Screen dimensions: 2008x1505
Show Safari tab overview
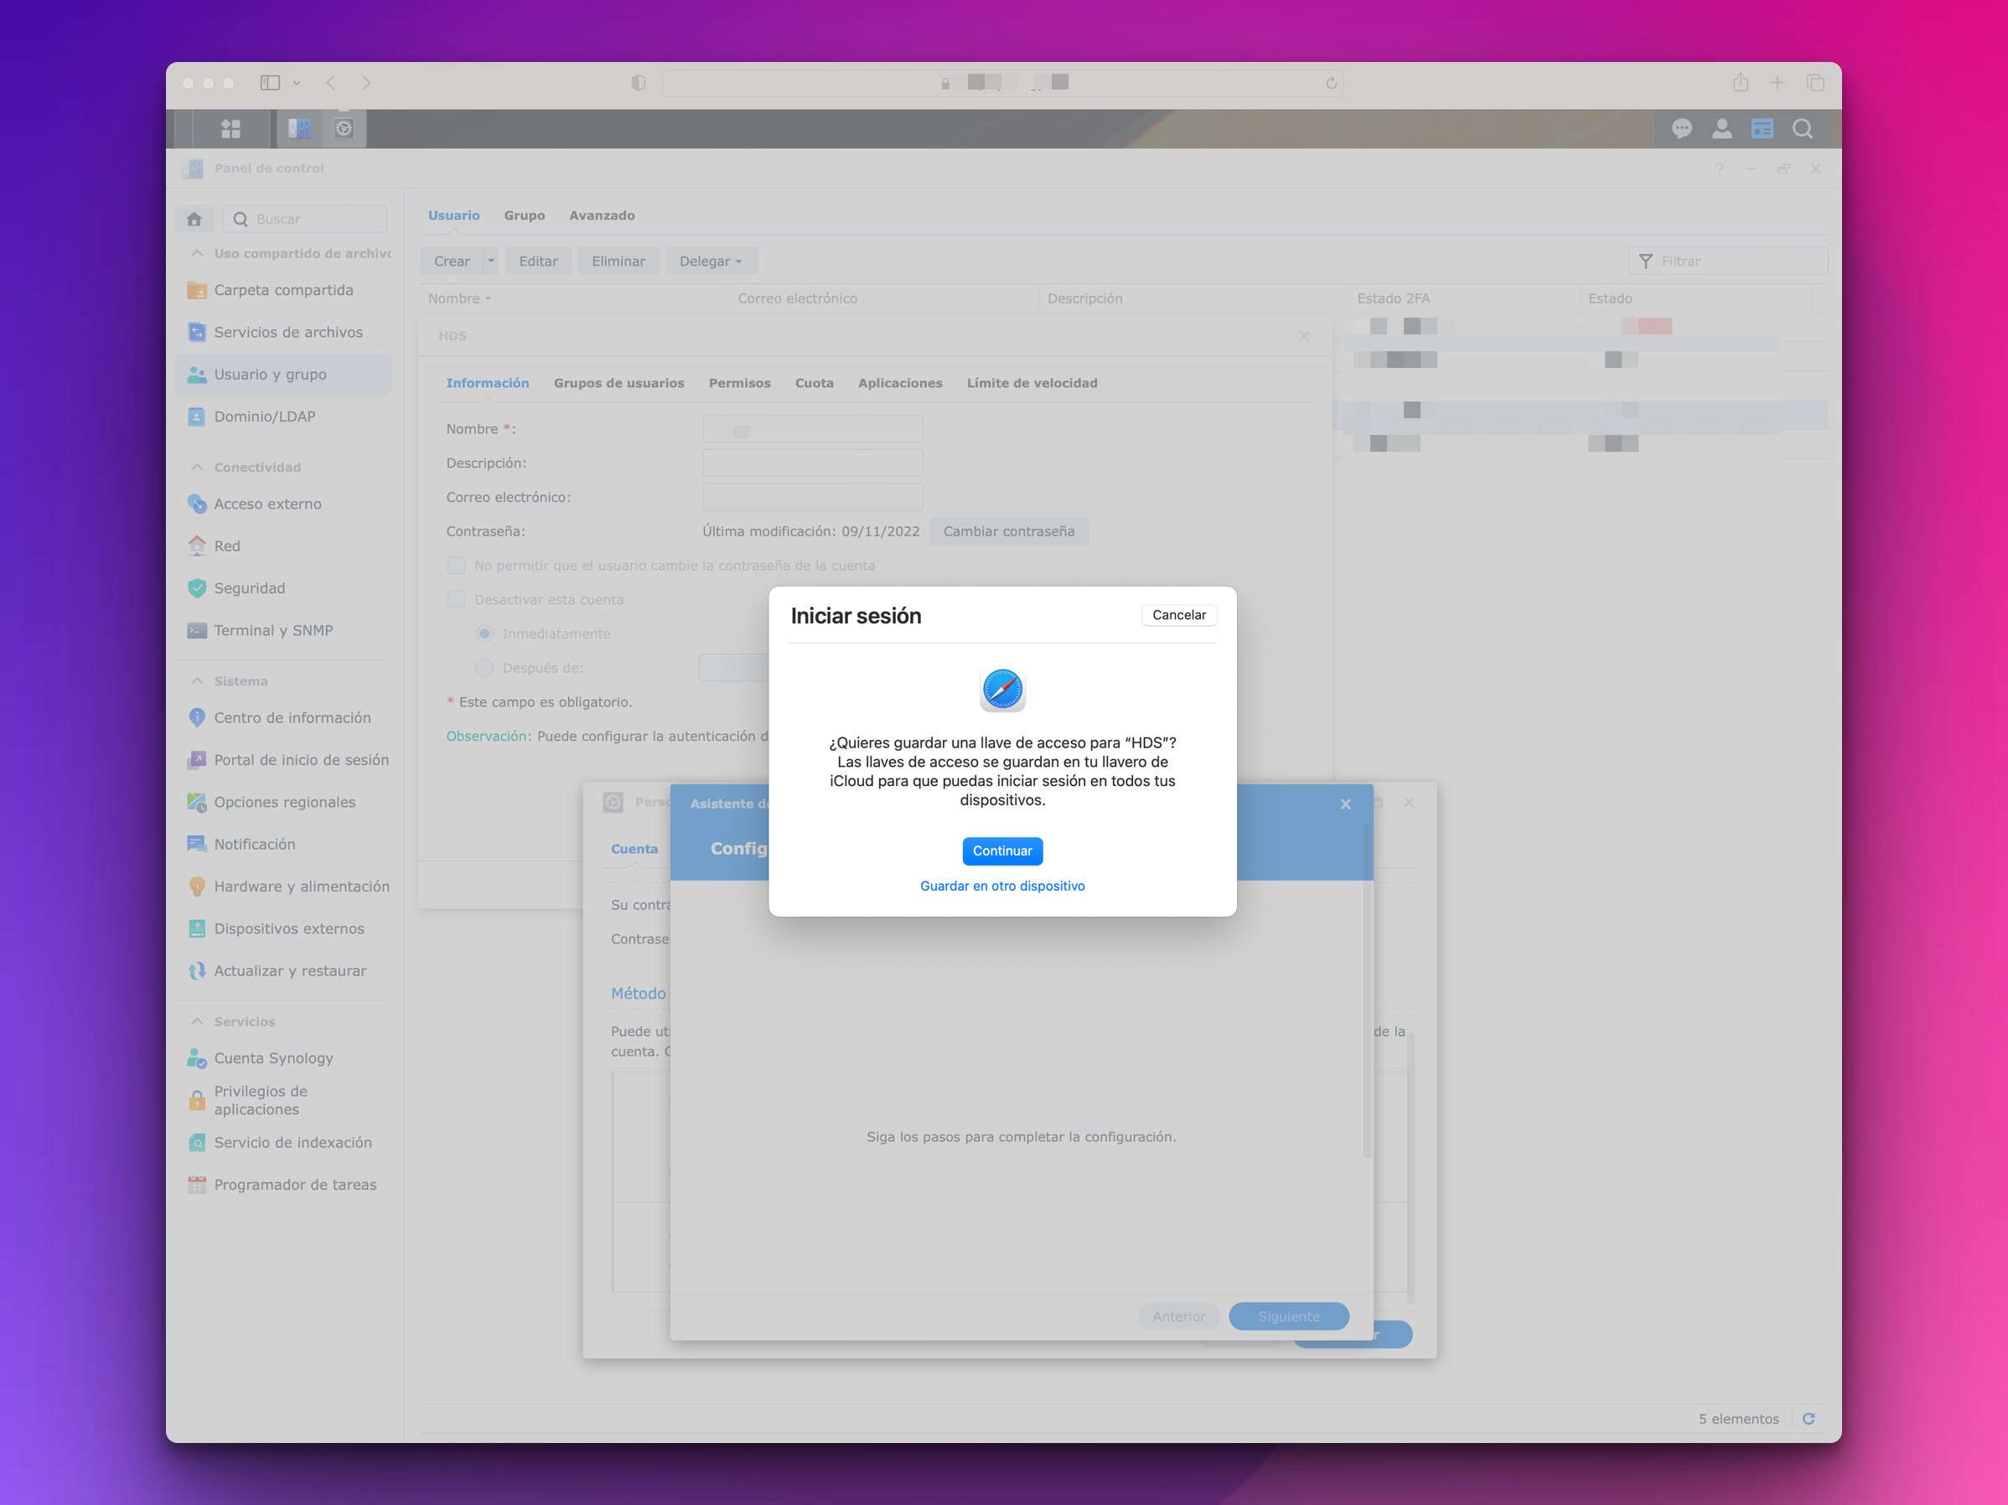click(1814, 83)
